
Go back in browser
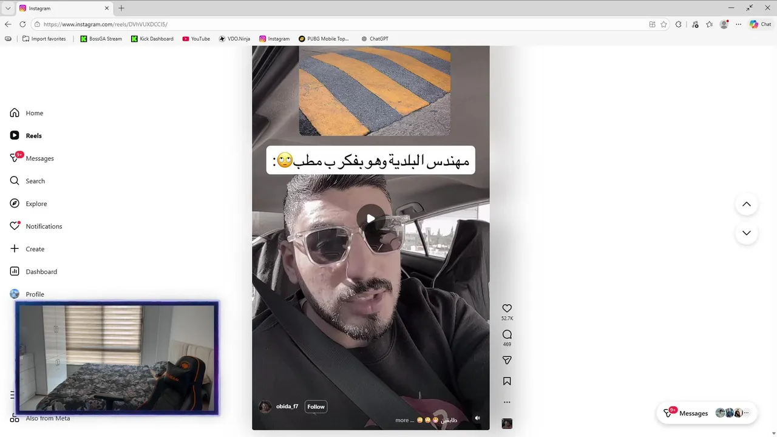8,24
